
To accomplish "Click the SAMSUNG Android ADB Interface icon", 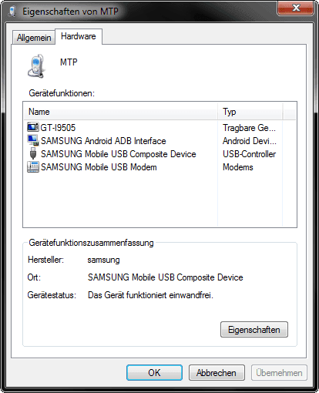I will pos(33,140).
